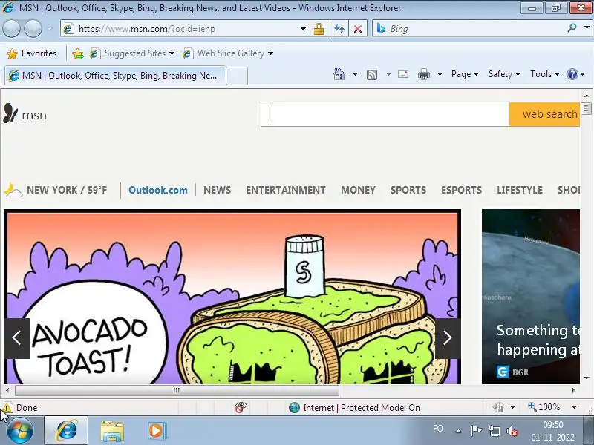Click the Read Mail icon
The image size is (594, 445).
coord(403,74)
